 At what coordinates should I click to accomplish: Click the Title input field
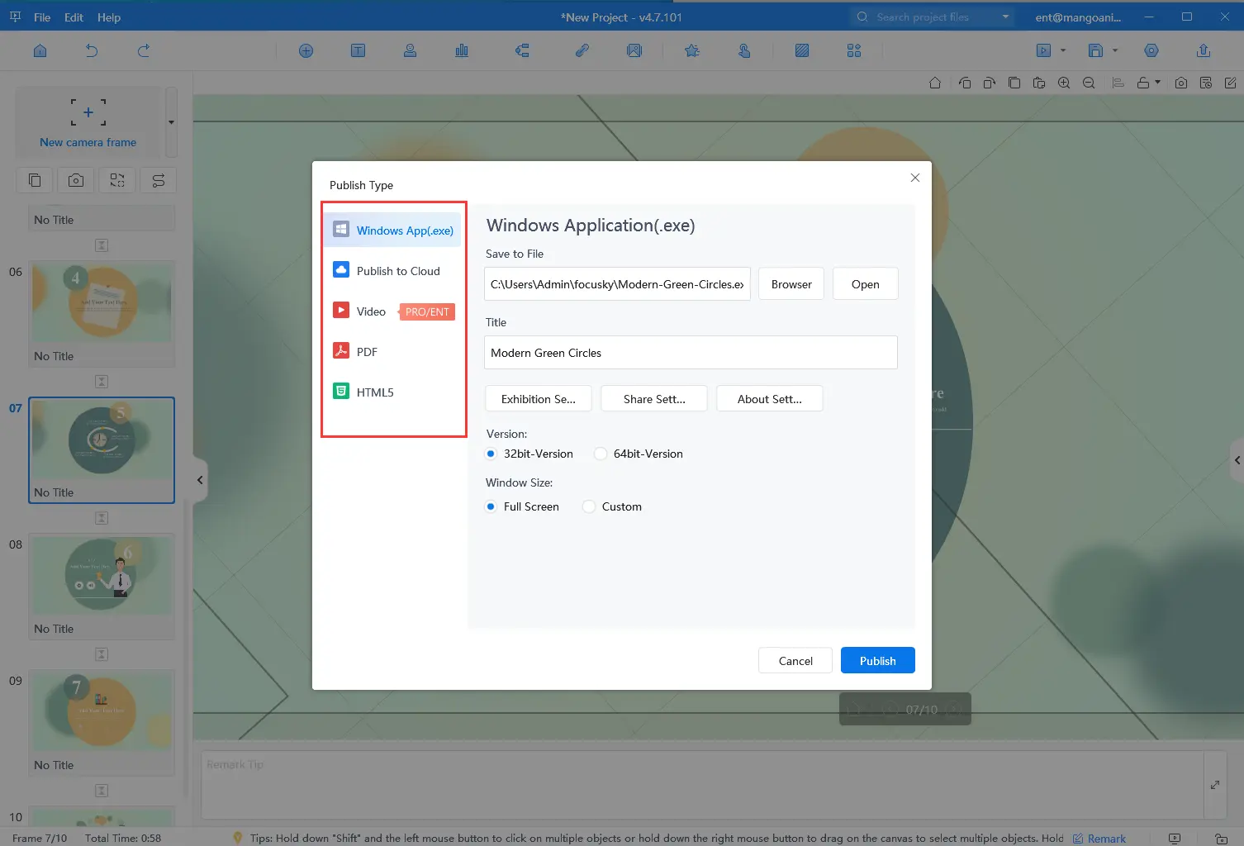click(x=690, y=353)
